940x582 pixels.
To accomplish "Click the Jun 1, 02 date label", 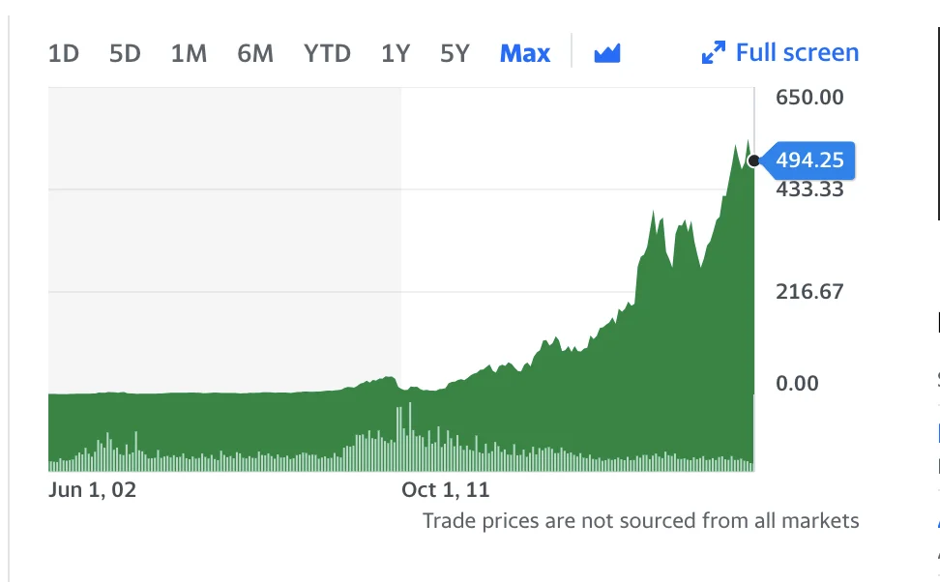I will click(x=92, y=489).
